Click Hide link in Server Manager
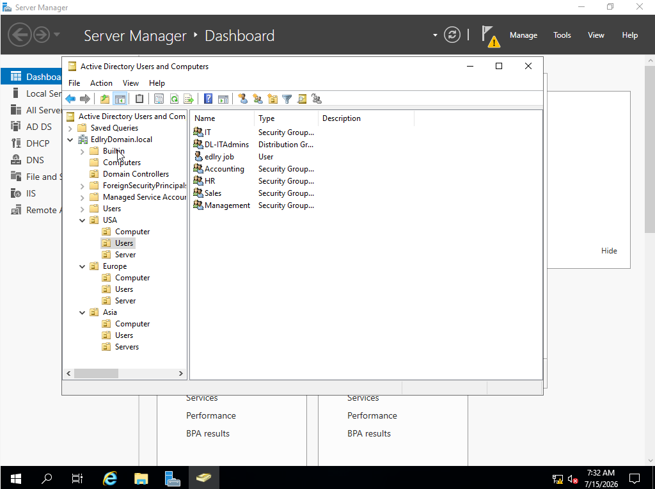The image size is (655, 489). [609, 251]
